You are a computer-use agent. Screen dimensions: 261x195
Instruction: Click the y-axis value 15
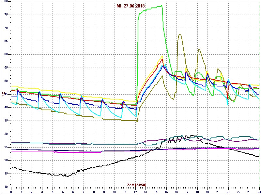click(x=6, y=174)
